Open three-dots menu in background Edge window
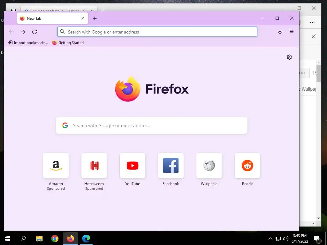 pos(312,22)
